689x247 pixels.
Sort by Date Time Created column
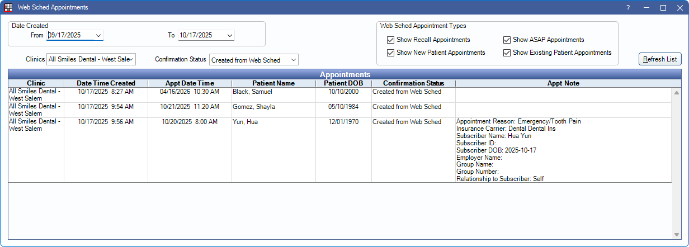106,83
